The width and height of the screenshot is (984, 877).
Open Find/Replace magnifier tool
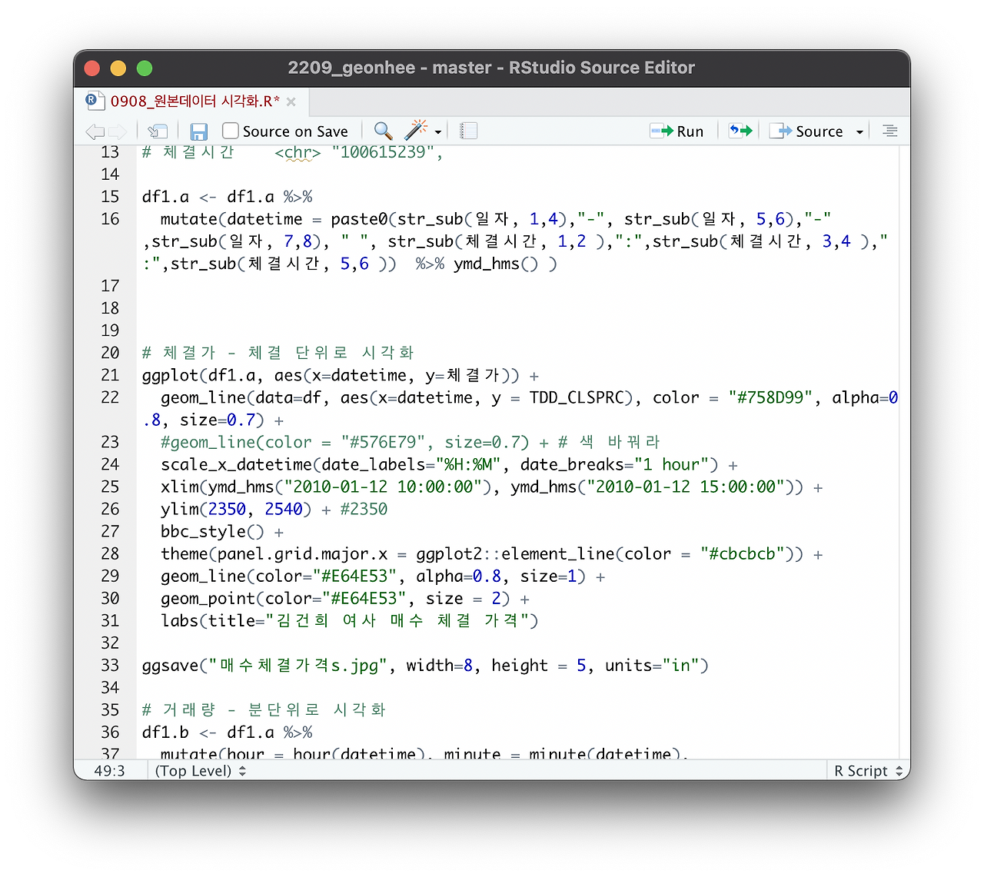[x=383, y=131]
